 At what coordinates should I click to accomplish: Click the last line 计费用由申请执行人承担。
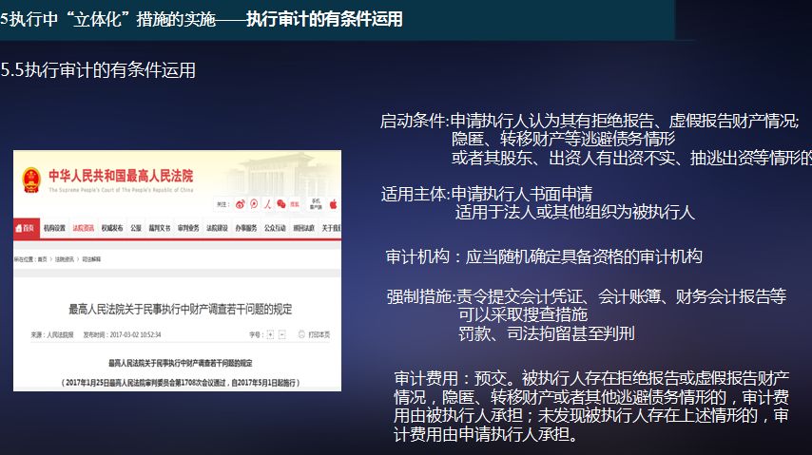[x=486, y=434]
